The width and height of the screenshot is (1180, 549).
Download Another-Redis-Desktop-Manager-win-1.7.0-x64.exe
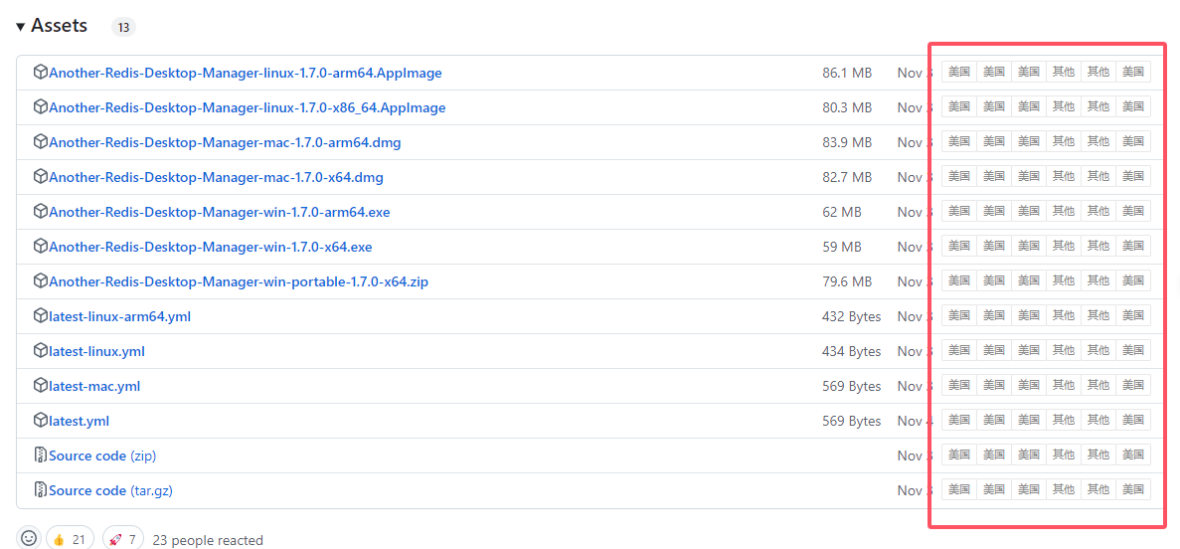coord(211,247)
